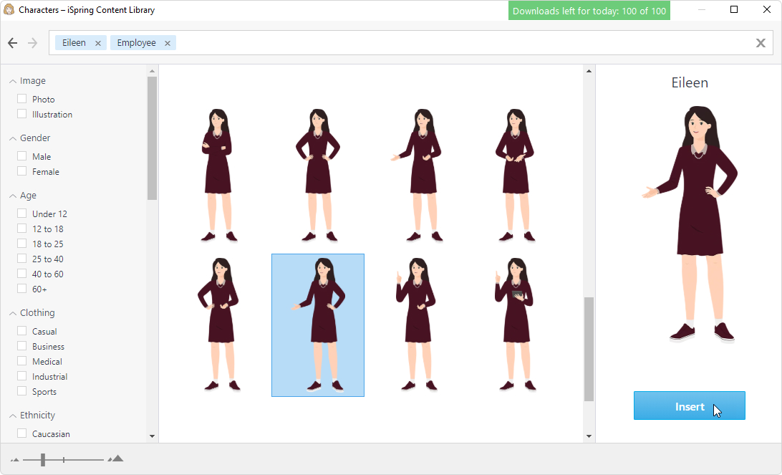Enable the Male gender filter

[22, 156]
